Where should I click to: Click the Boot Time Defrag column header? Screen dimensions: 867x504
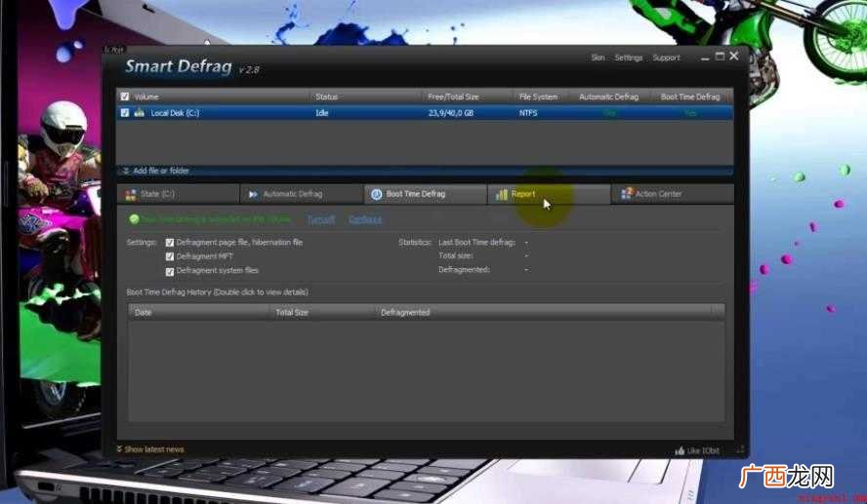pyautogui.click(x=690, y=97)
